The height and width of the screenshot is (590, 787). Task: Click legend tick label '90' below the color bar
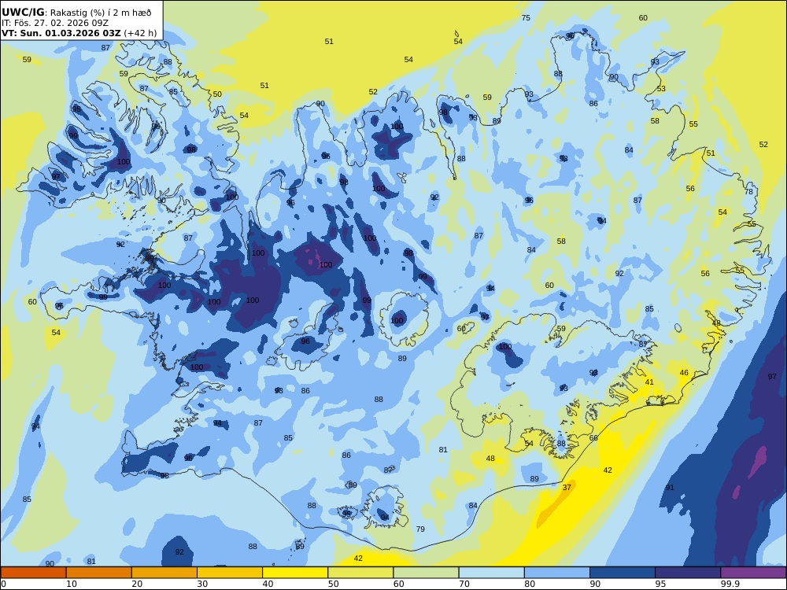click(595, 584)
